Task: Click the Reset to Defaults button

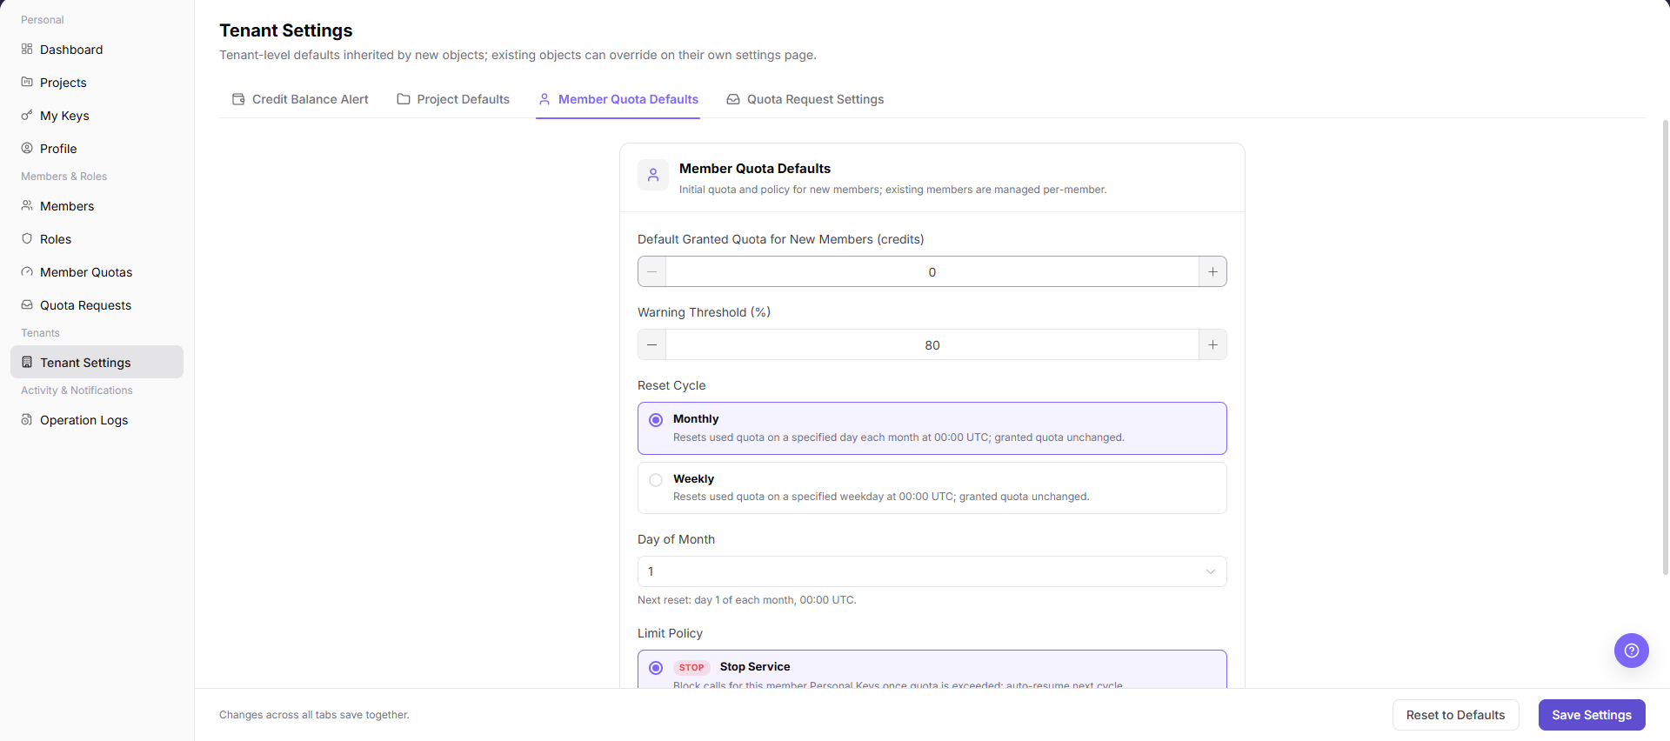Action: point(1455,715)
